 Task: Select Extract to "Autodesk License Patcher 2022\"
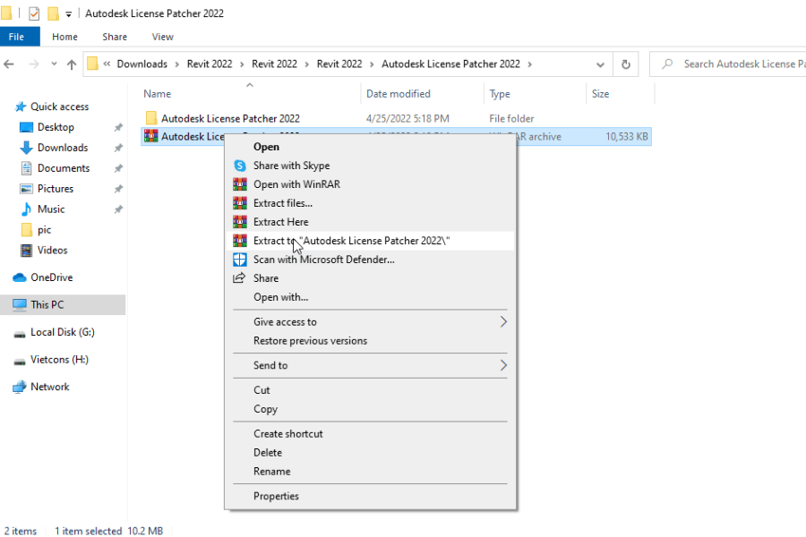[351, 241]
